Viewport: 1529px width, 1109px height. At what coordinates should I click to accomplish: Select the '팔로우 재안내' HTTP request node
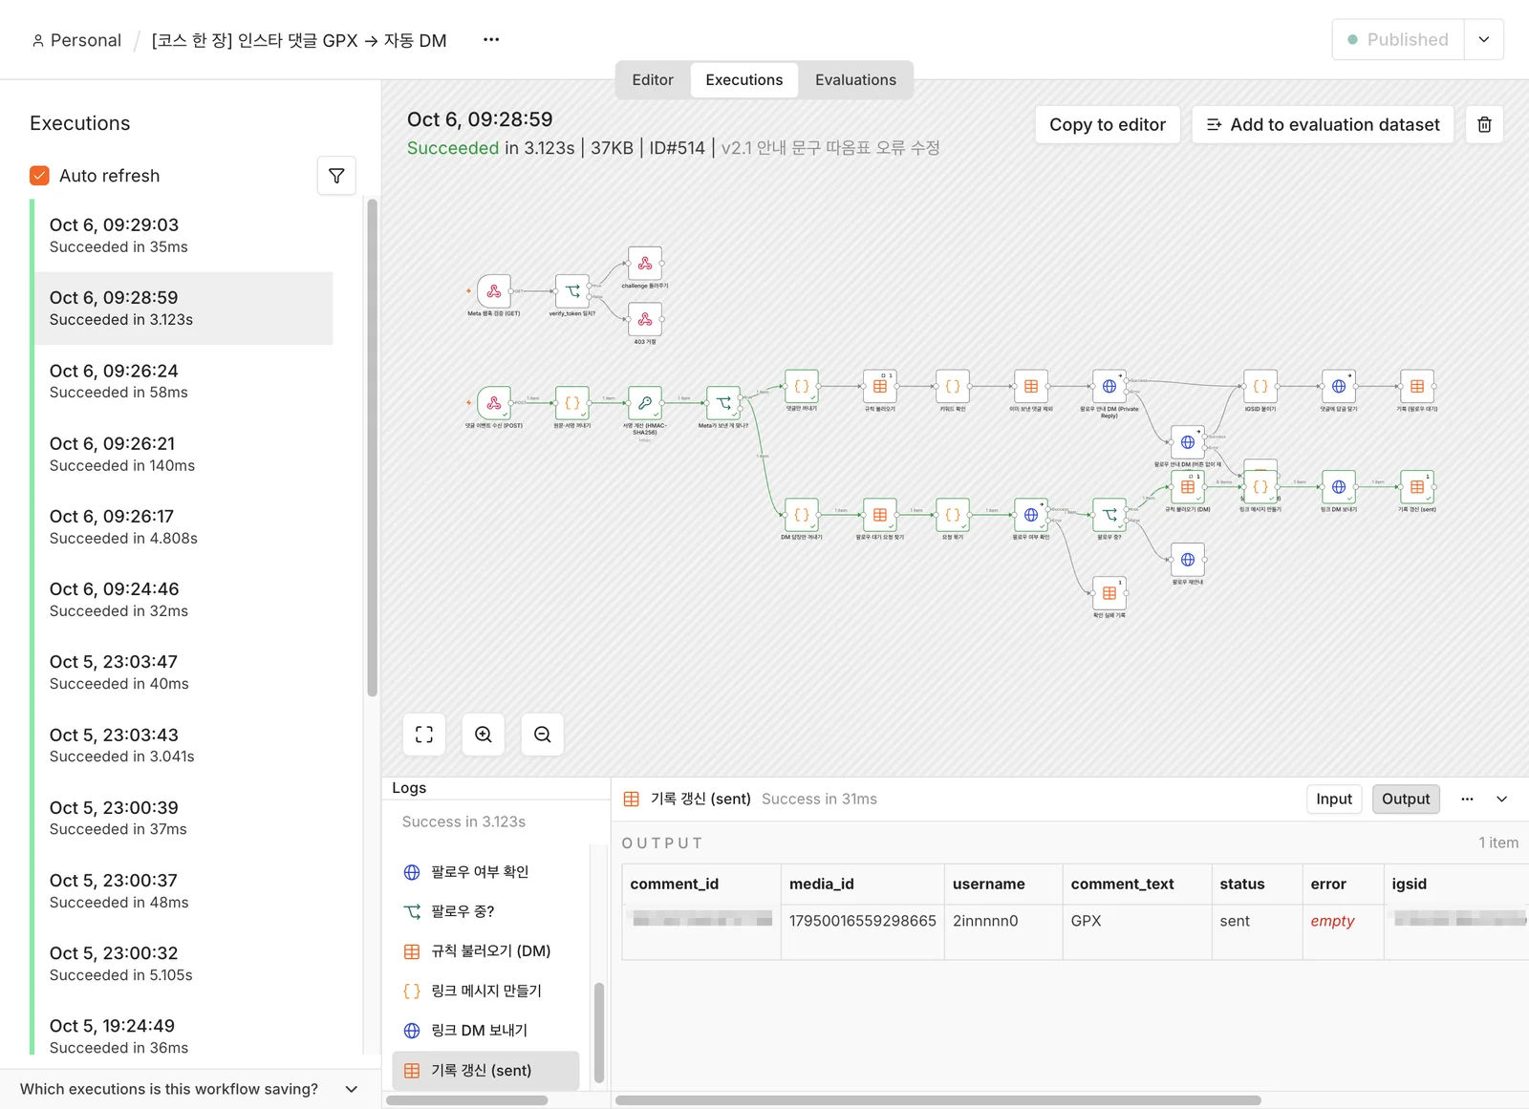pos(1188,560)
